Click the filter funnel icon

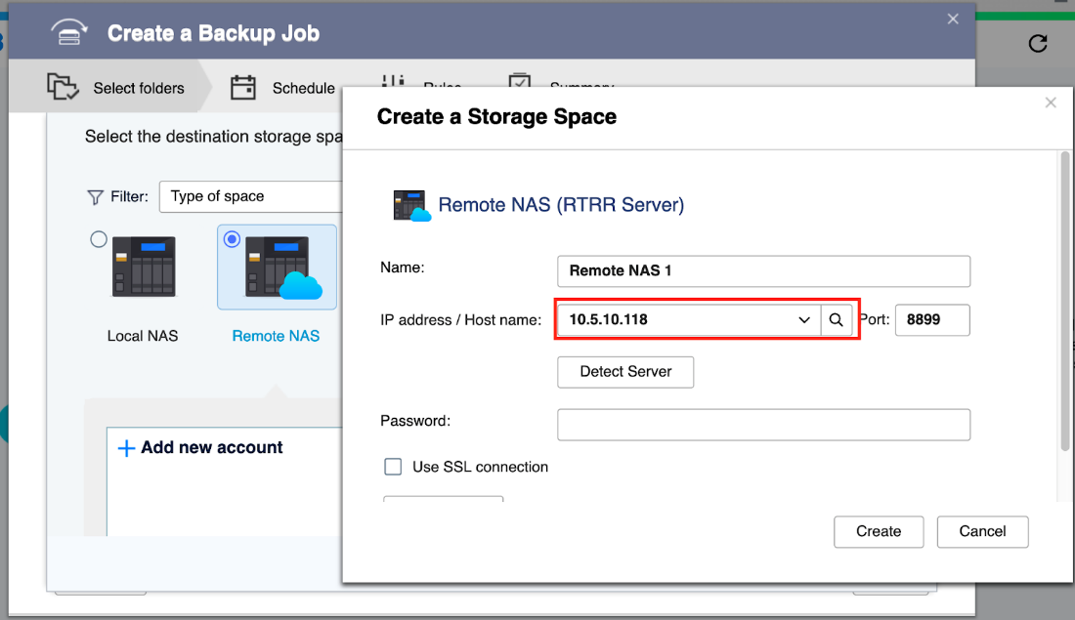pyautogui.click(x=95, y=197)
